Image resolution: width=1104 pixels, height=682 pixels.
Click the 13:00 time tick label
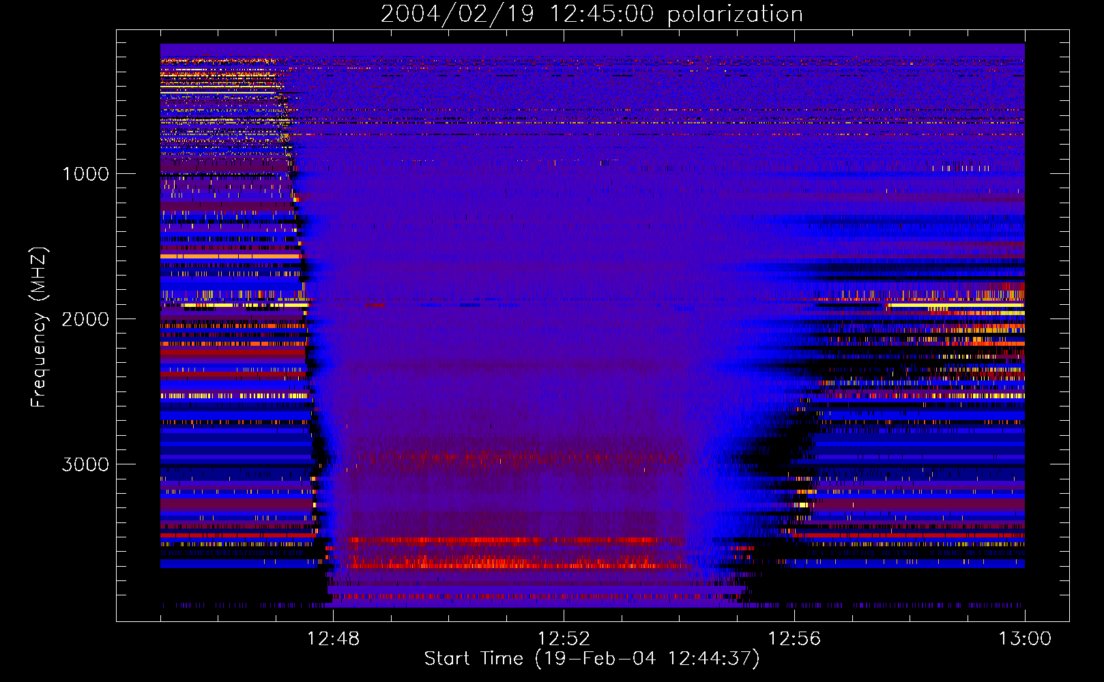[x=1025, y=639]
